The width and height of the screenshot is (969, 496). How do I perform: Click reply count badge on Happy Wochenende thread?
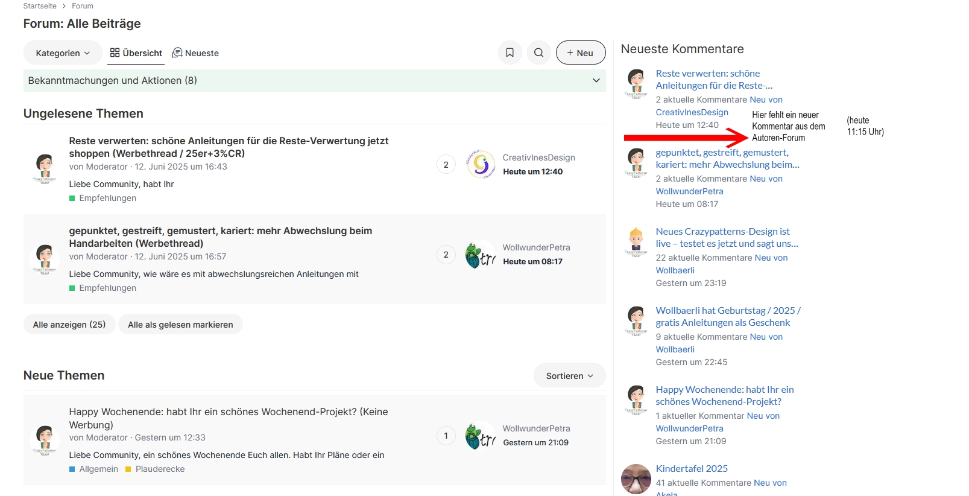tap(446, 436)
